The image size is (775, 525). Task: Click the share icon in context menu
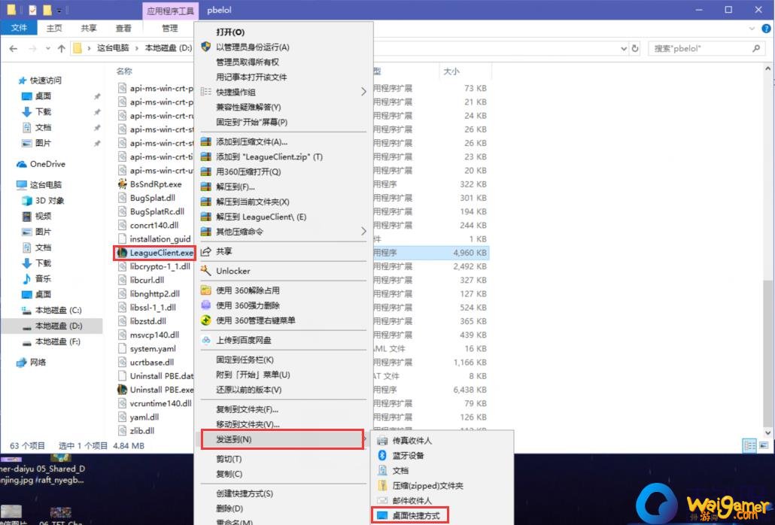[206, 251]
